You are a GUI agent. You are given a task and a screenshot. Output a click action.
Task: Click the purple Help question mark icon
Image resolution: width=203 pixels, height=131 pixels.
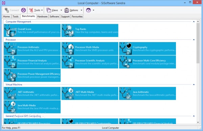click(88, 10)
